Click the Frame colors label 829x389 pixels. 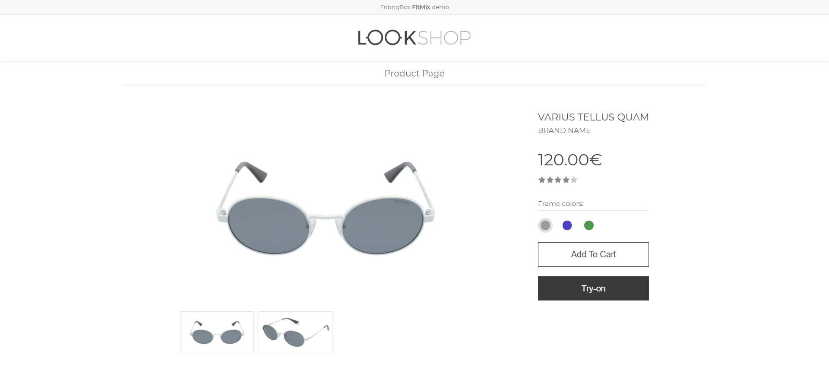[560, 204]
